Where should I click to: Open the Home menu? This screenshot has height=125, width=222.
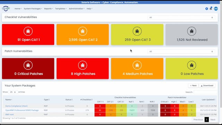point(18,9)
